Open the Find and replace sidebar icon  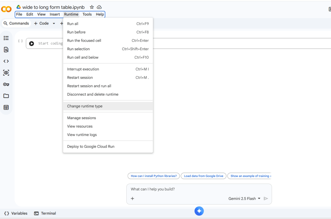coord(6,50)
